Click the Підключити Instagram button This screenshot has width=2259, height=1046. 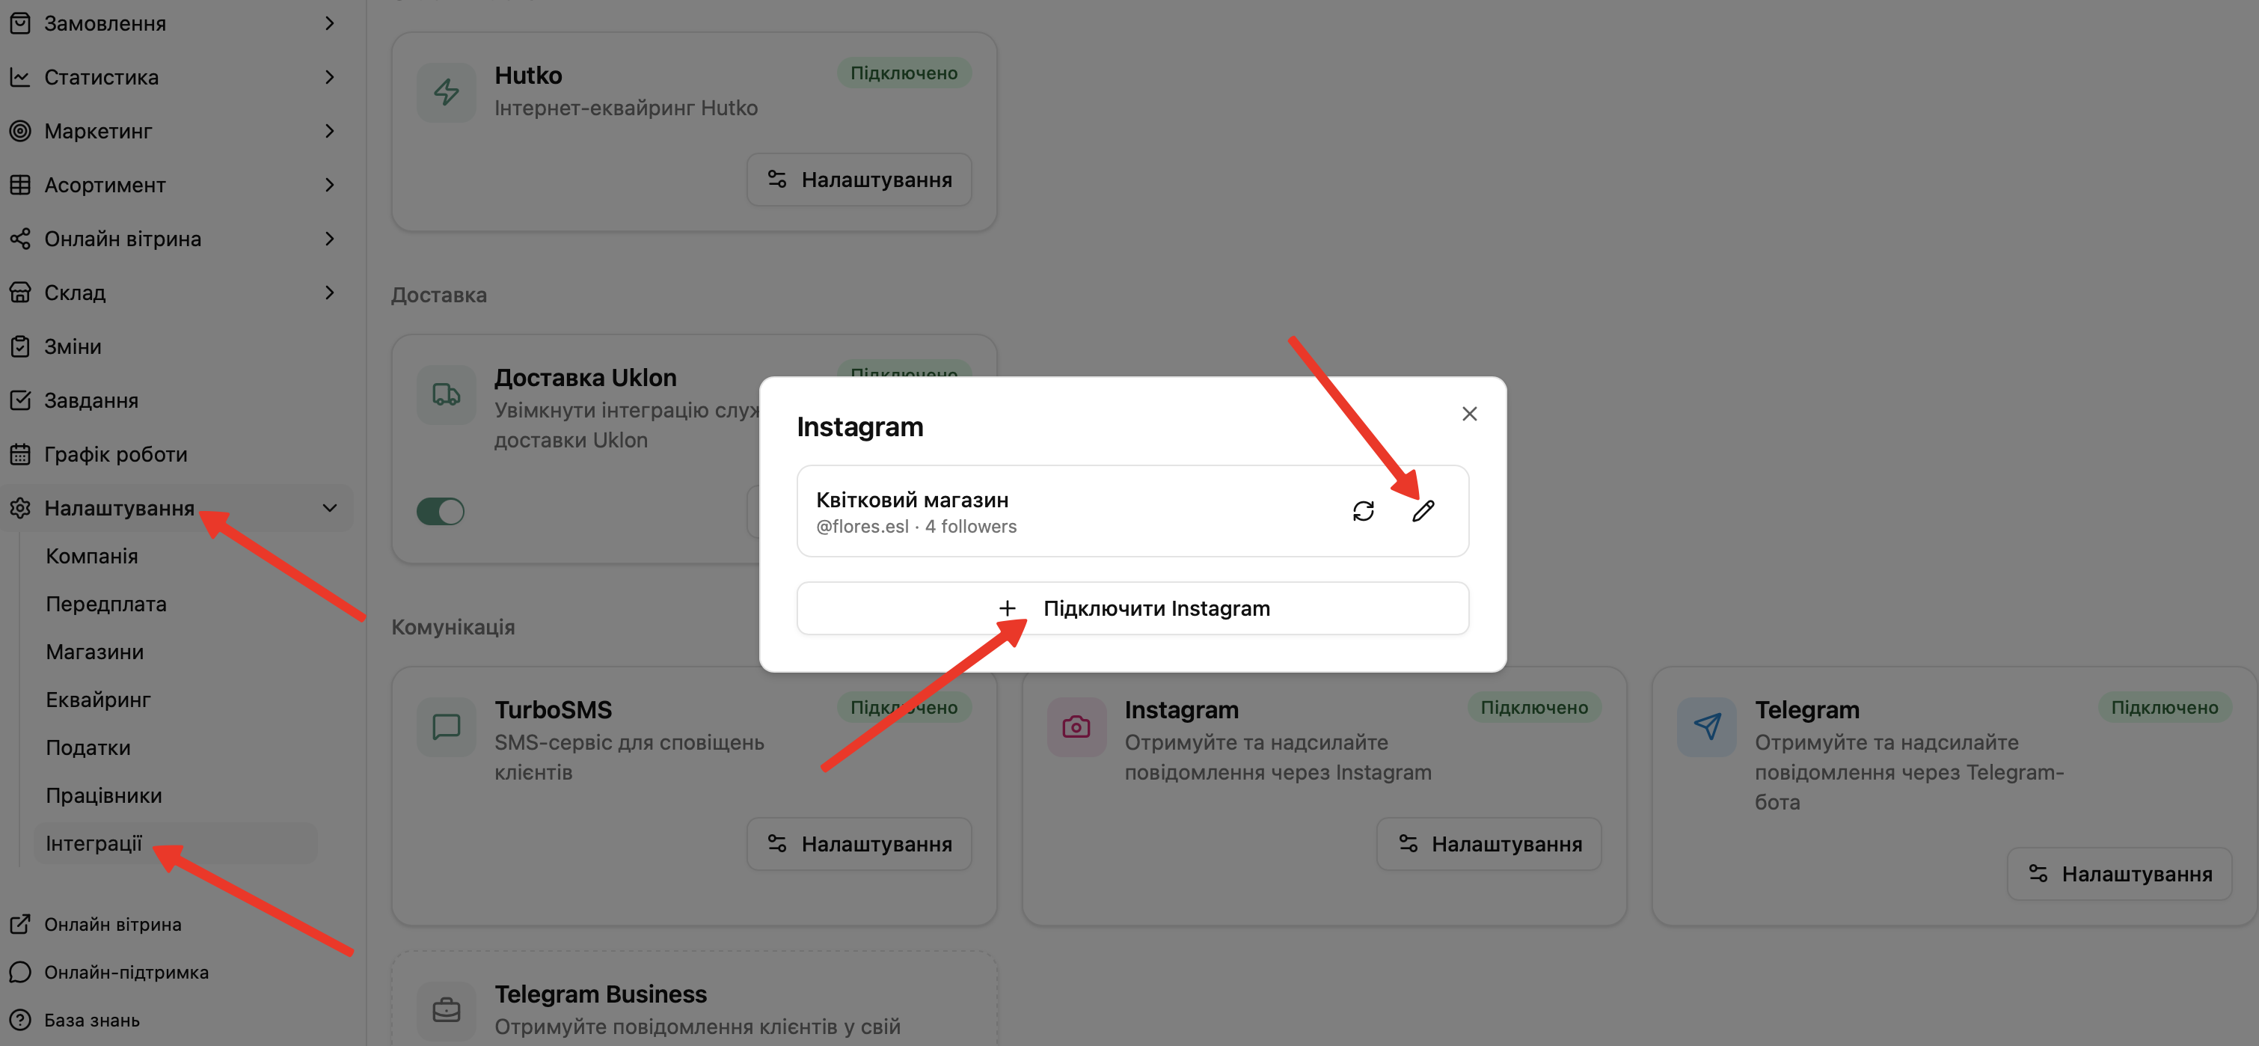click(x=1132, y=608)
